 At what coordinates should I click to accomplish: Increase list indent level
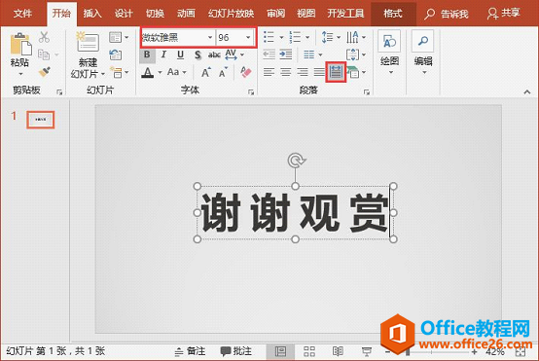[x=286, y=54]
